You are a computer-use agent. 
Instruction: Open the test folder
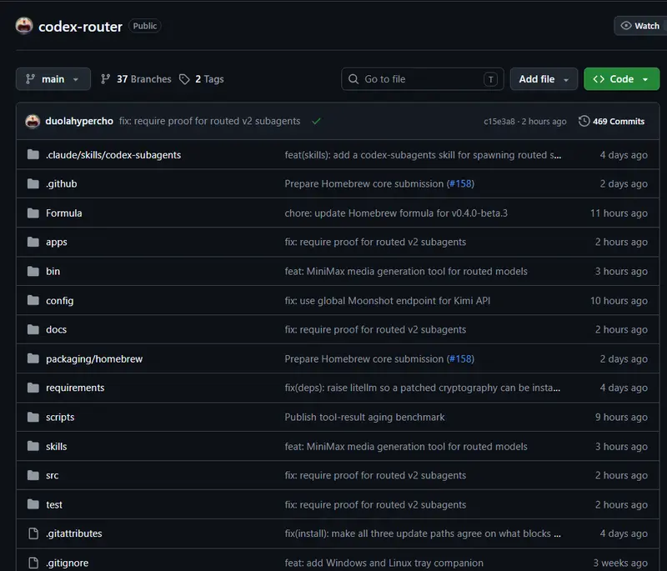pyautogui.click(x=54, y=504)
